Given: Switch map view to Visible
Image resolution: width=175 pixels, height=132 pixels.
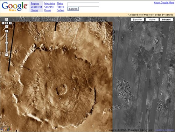Looking at the screenshot, I should (152, 20).
